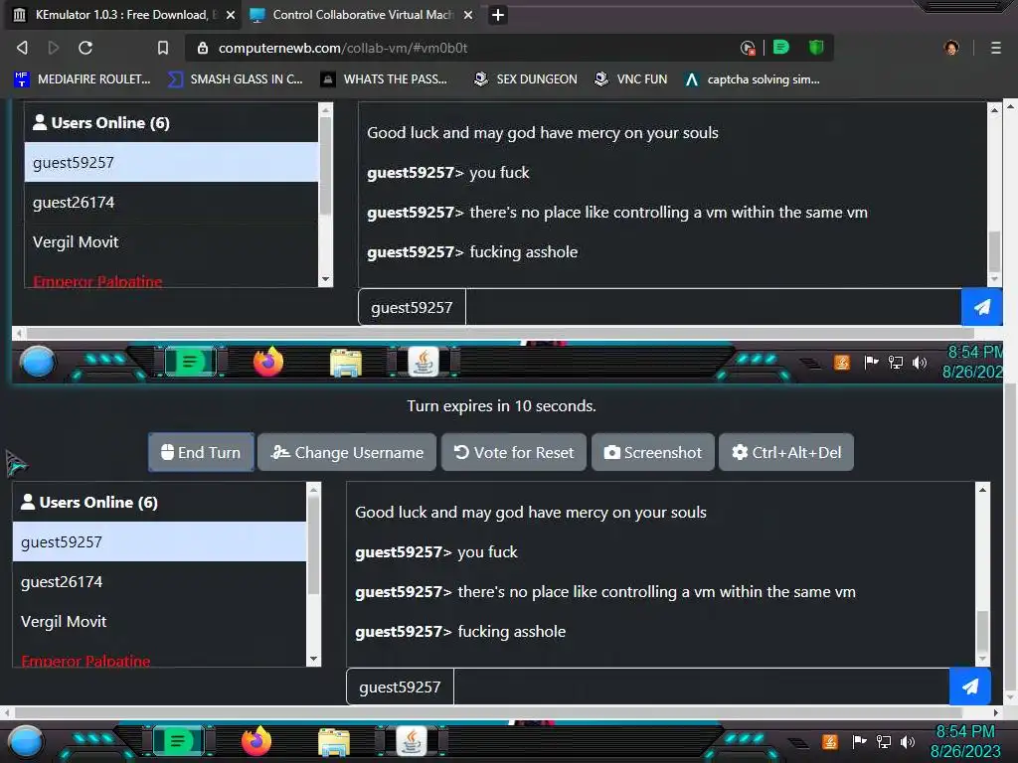Open Java app on nested VM taskbar
Image resolution: width=1018 pixels, height=763 pixels.
point(423,362)
